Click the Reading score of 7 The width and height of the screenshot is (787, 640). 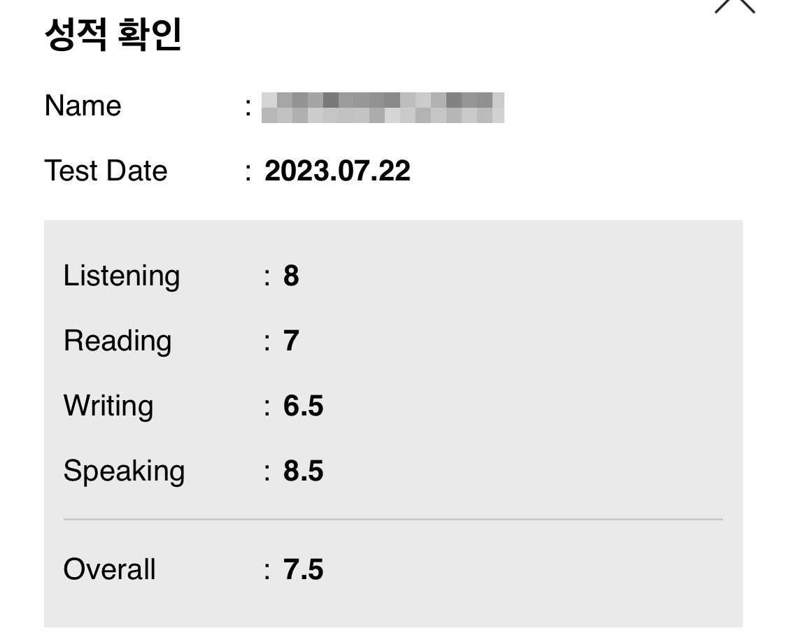pos(291,341)
